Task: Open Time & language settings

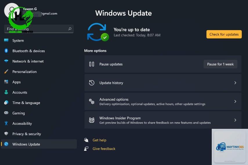Action: pyautogui.click(x=39, y=103)
